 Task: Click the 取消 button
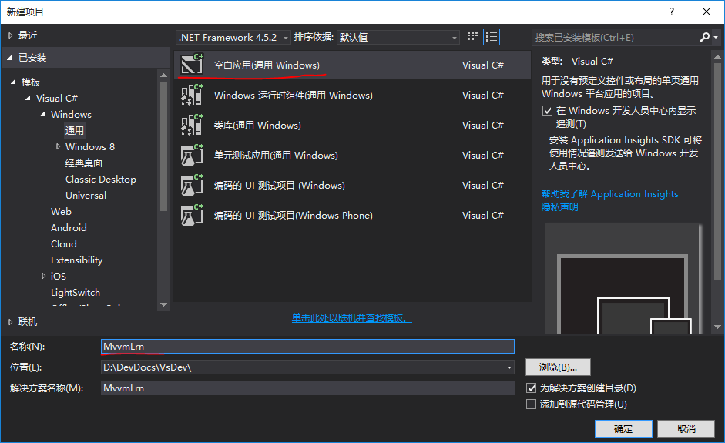click(686, 428)
